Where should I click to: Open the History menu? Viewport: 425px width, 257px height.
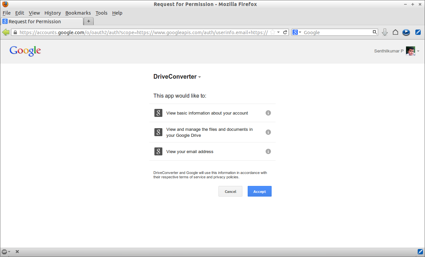(52, 13)
